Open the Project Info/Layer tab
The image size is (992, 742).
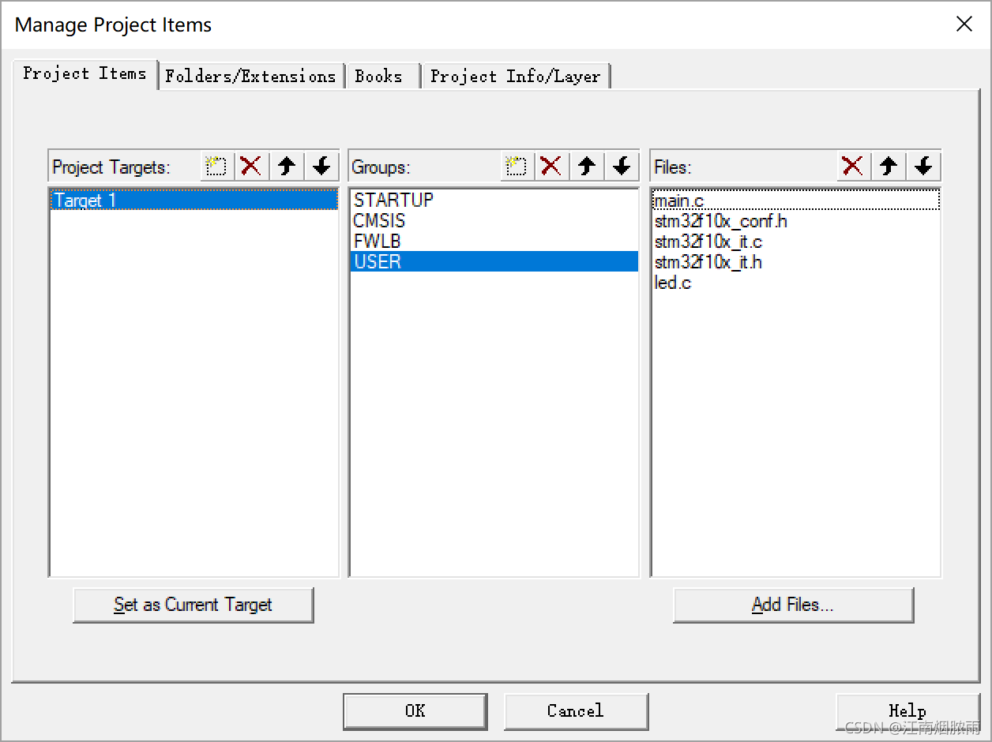[516, 77]
